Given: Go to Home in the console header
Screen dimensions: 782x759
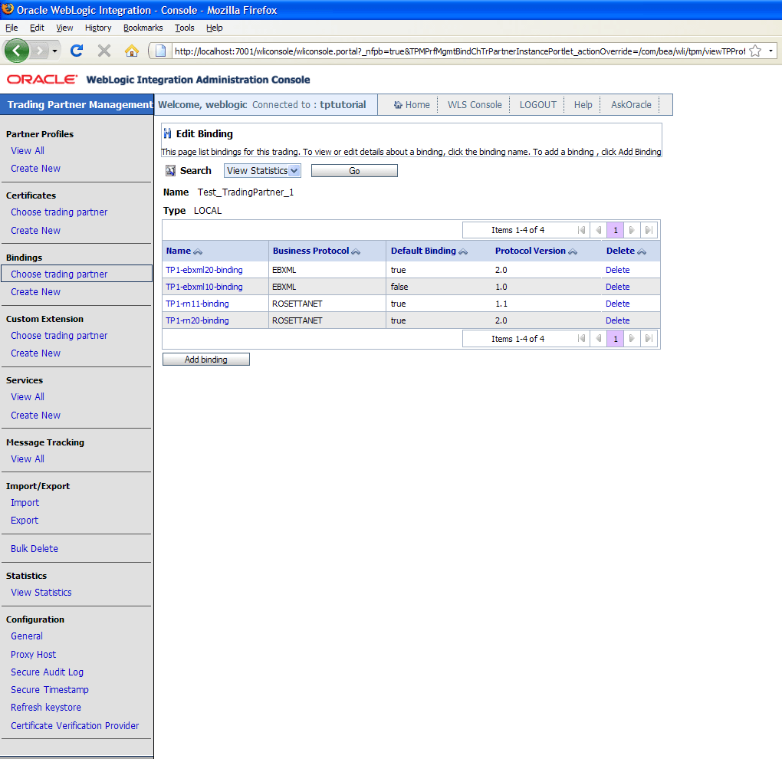Looking at the screenshot, I should [412, 105].
